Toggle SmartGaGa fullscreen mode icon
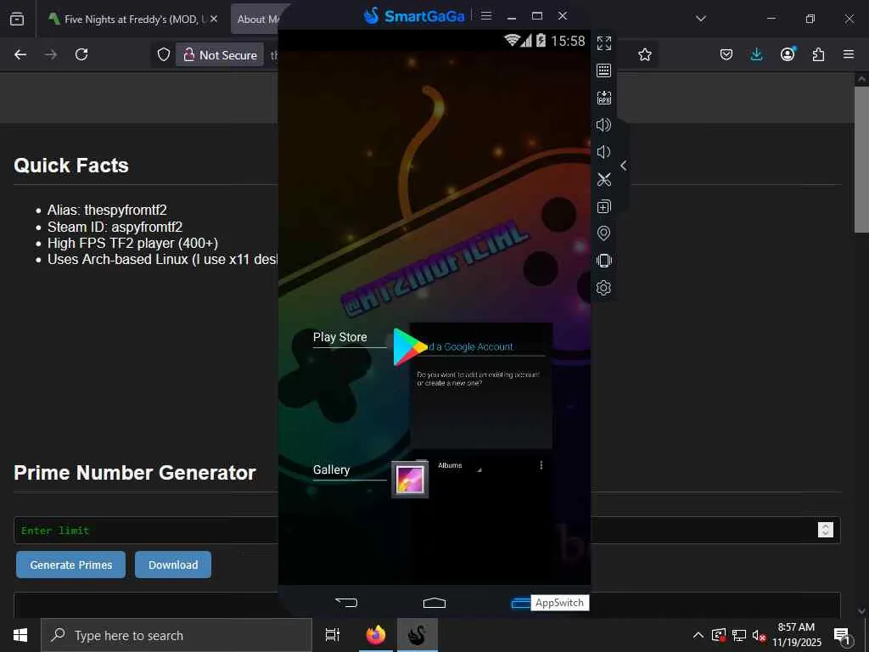The width and height of the screenshot is (869, 652). (603, 42)
